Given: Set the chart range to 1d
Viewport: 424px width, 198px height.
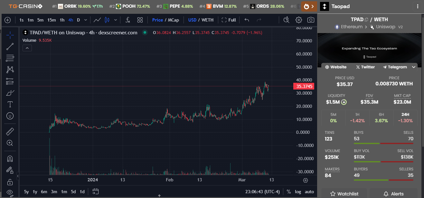Looking at the screenshot, I should 82,192.
